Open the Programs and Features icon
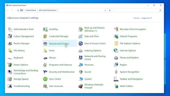The width and height of the screenshot is (170, 96). (45, 65)
